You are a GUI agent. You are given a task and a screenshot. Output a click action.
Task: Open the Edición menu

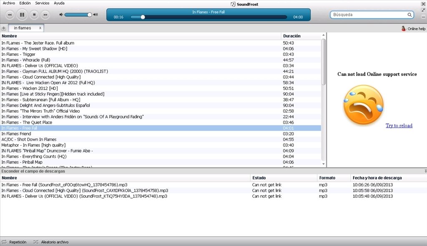[25, 3]
